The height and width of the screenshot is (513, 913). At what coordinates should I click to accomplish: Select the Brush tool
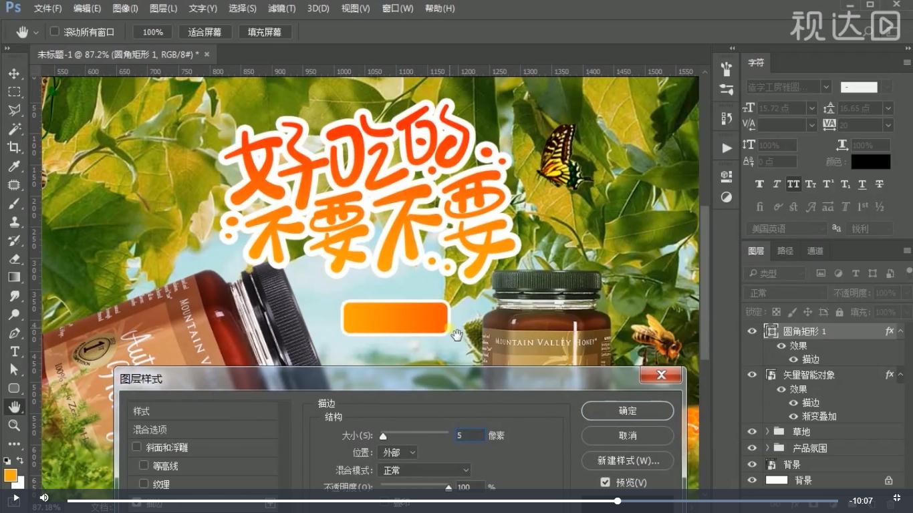point(15,204)
